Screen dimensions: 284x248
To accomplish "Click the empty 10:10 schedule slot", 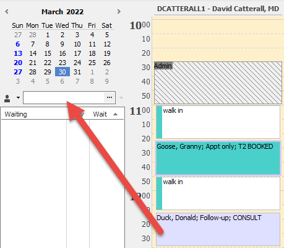I will [218, 41].
